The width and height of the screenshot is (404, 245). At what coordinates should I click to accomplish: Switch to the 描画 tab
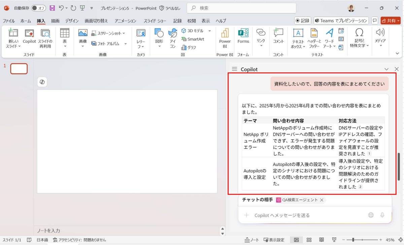55,21
